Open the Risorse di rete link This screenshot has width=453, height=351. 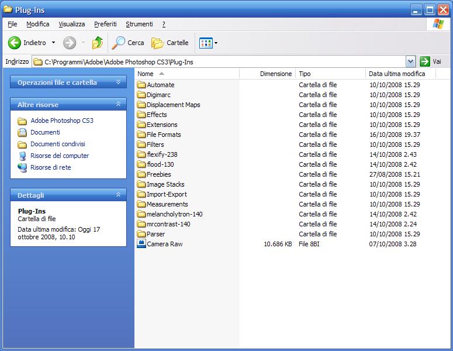point(50,167)
